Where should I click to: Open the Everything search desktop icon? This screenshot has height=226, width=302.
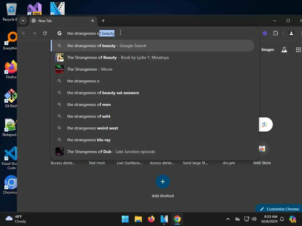(x=11, y=41)
